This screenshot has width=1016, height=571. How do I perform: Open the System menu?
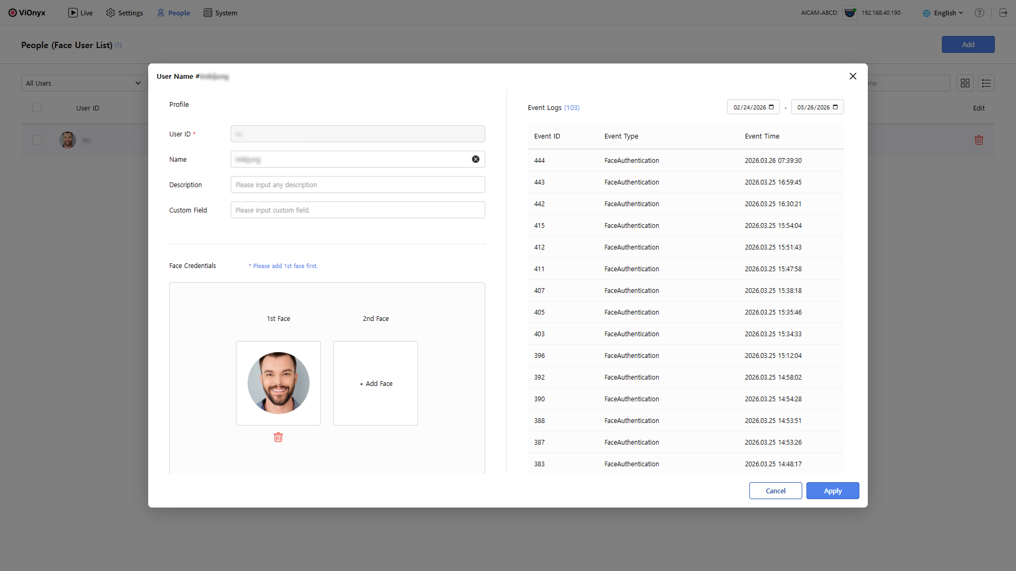pos(221,13)
